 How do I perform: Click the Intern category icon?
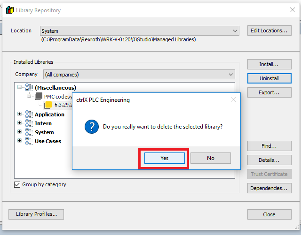(x=29, y=123)
